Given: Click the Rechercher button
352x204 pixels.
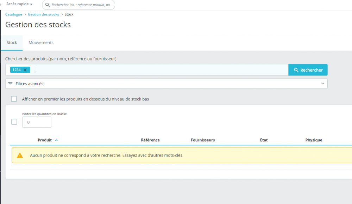Looking at the screenshot, I should (x=308, y=70).
